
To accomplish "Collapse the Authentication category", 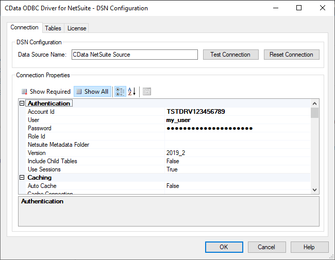I will pyautogui.click(x=22, y=103).
